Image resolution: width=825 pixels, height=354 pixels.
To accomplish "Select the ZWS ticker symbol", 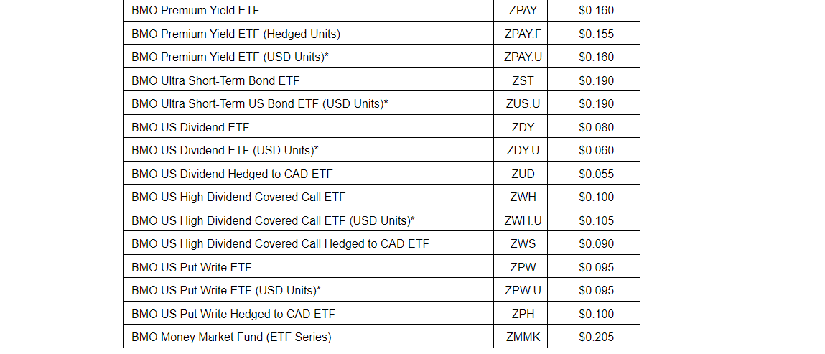I will [523, 243].
